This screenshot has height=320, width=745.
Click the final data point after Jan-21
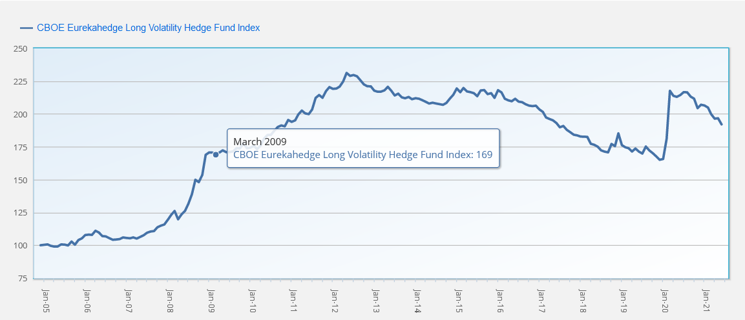(722, 125)
